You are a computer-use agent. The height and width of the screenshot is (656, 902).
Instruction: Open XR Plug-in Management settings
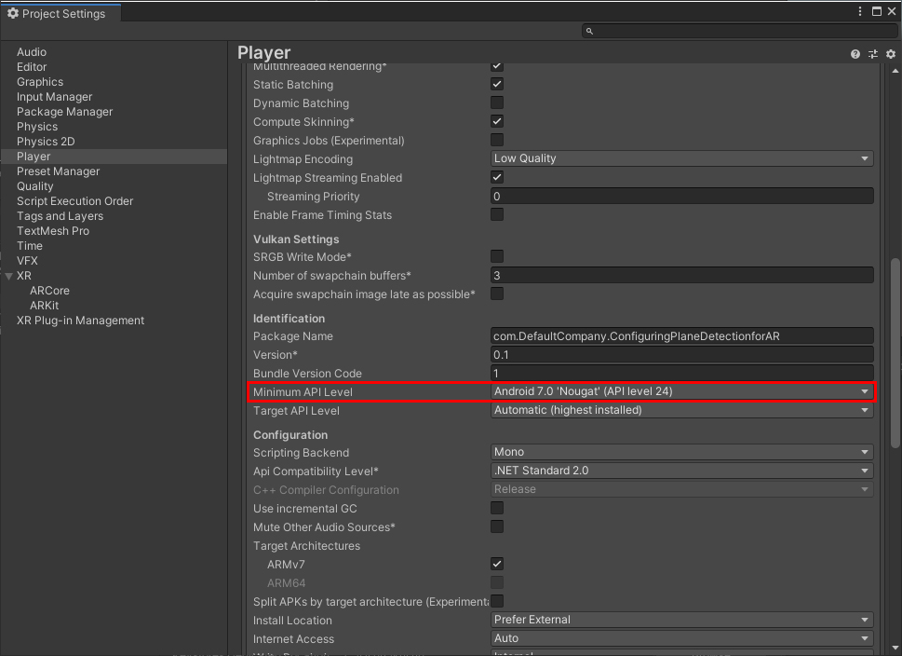pos(80,321)
